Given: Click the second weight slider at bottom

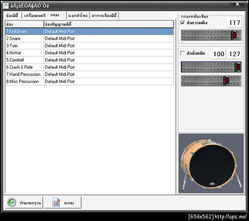Looking at the screenshot, I should (x=211, y=81).
